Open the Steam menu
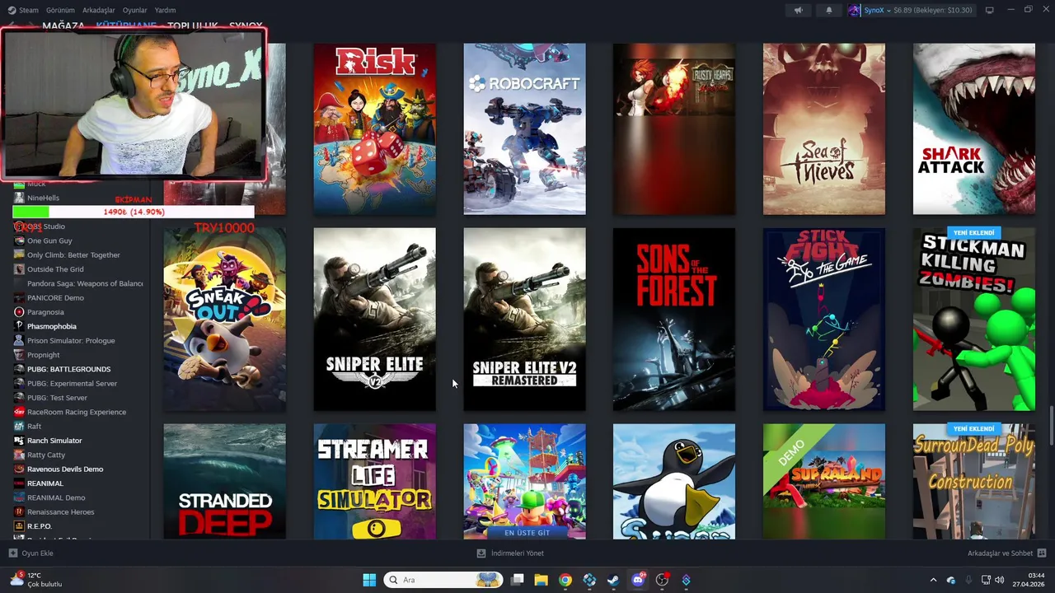Screen dimensions: 1055x593 [x=29, y=11]
